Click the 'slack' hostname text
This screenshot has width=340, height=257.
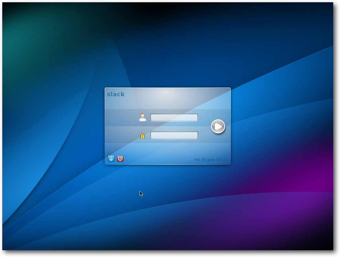pos(116,94)
